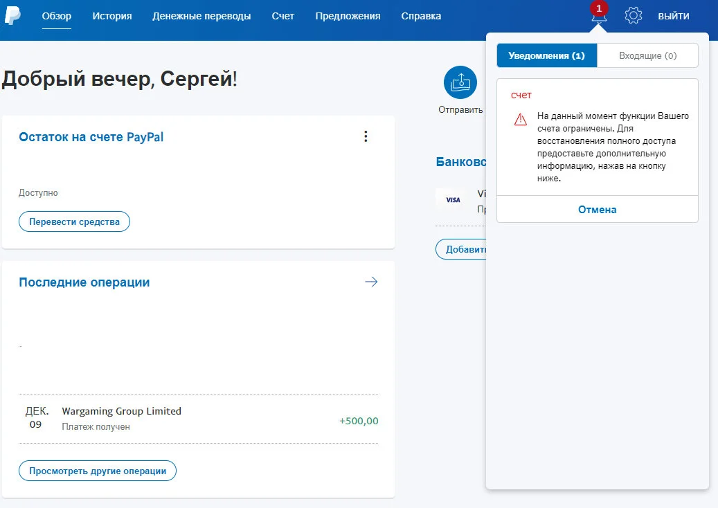Open arrow next to Последние операции
The height and width of the screenshot is (508, 718).
tap(371, 282)
